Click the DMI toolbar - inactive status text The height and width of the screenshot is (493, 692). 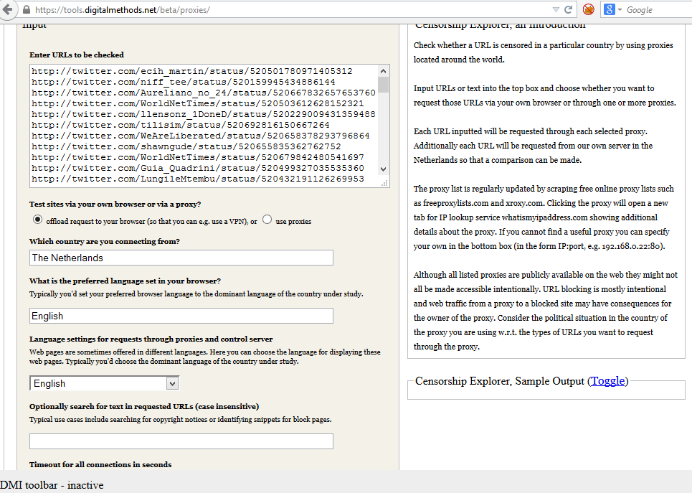pyautogui.click(x=52, y=485)
